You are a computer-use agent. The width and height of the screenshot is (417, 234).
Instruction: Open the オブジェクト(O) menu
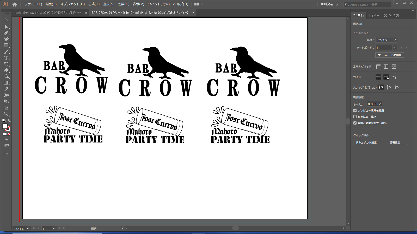(72, 4)
